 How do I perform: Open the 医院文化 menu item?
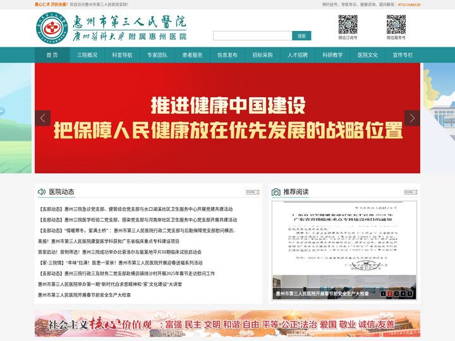368,55
